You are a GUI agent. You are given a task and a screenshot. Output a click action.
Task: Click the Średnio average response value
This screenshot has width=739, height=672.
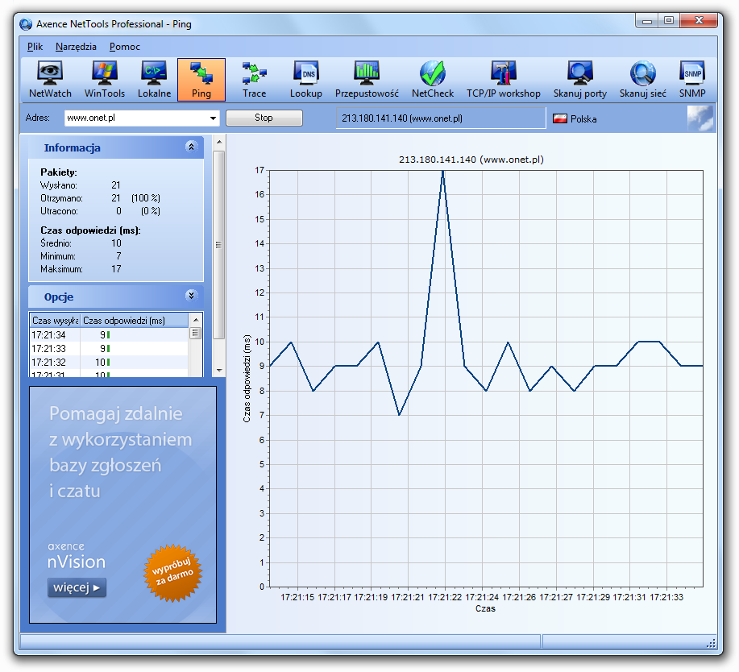pos(116,243)
